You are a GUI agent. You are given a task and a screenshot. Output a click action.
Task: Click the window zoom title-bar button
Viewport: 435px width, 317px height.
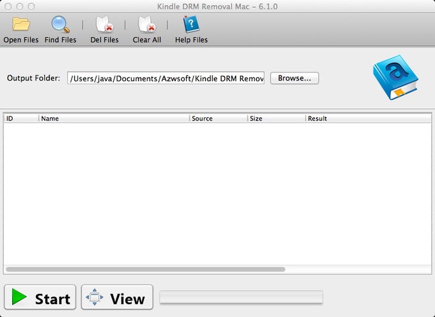pyautogui.click(x=31, y=6)
